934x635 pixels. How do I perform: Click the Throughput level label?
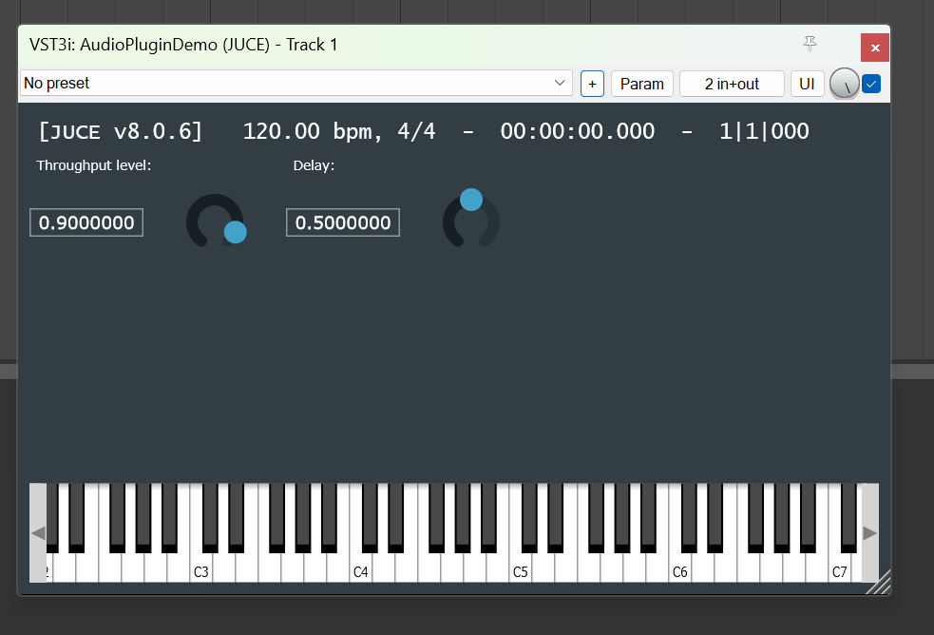point(93,165)
